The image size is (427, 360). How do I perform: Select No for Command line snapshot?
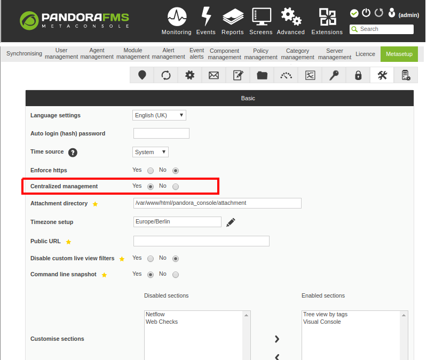click(176, 275)
